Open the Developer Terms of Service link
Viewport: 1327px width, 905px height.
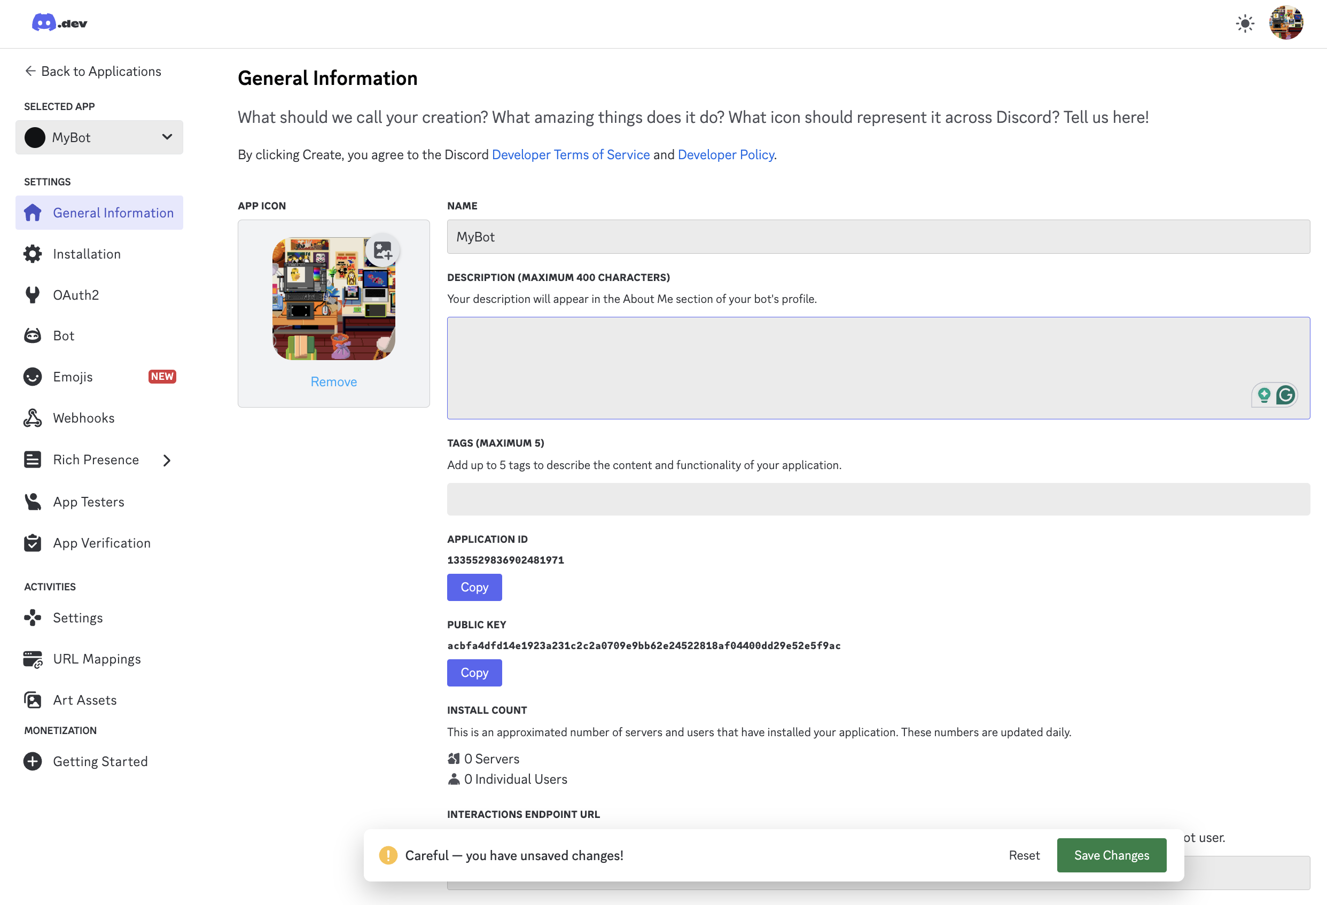coord(571,155)
